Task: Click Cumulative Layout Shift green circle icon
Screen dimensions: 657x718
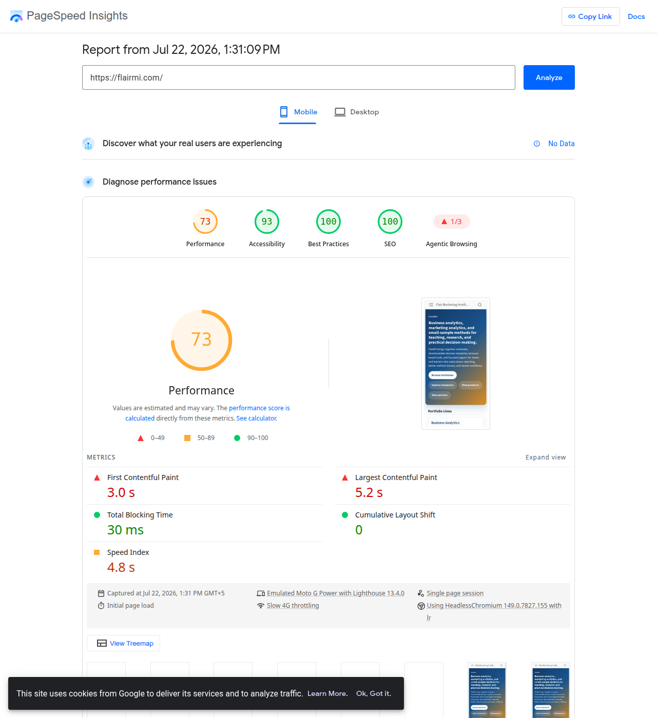Action: point(345,515)
